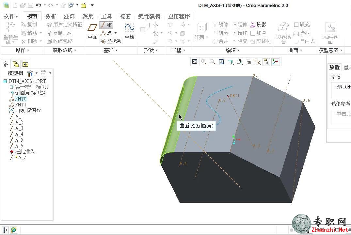Click the Save icon in quick toolbar
351x235 pixels.
[x=30, y=5]
